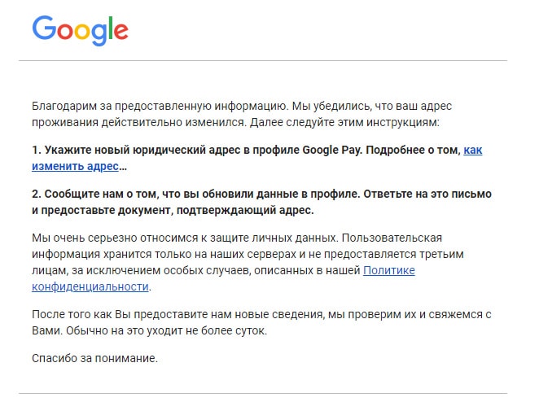Screen dimensions: 539x402
Task: Click the "Политике" link word
Action: tap(388, 270)
